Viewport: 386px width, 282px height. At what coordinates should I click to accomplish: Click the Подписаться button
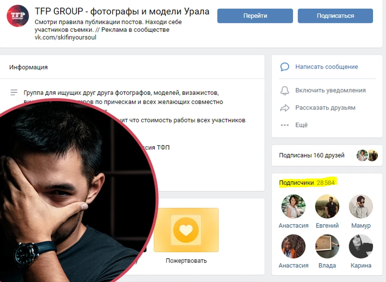335,16
